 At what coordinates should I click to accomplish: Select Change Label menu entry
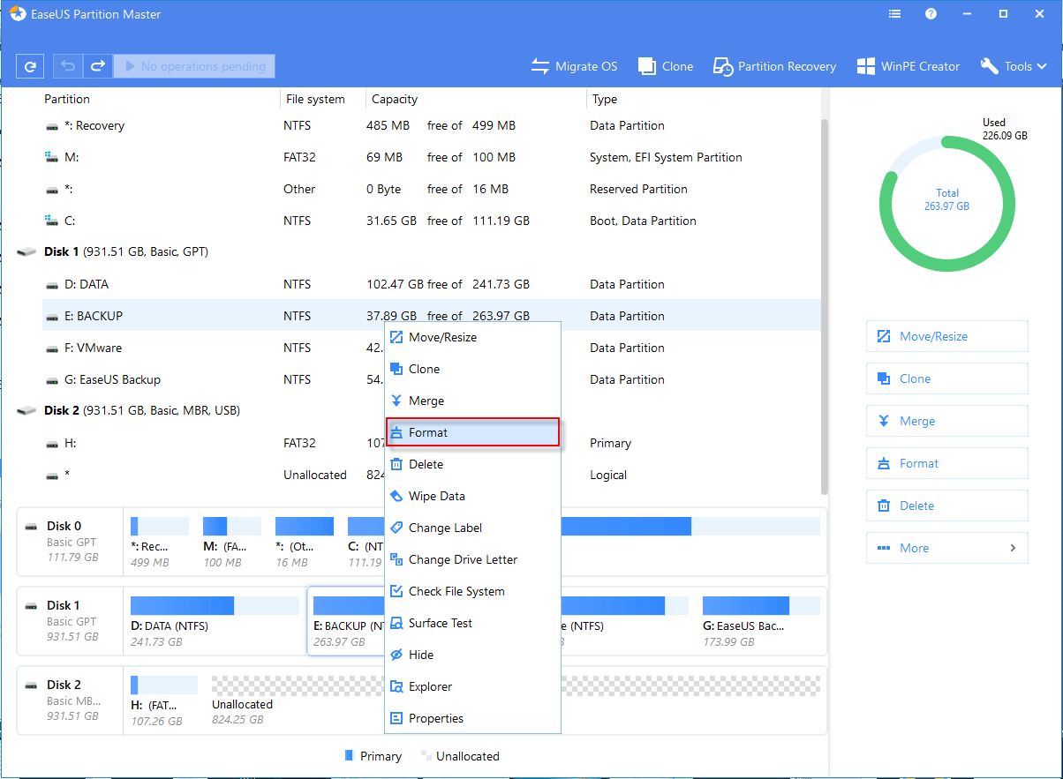pos(472,528)
